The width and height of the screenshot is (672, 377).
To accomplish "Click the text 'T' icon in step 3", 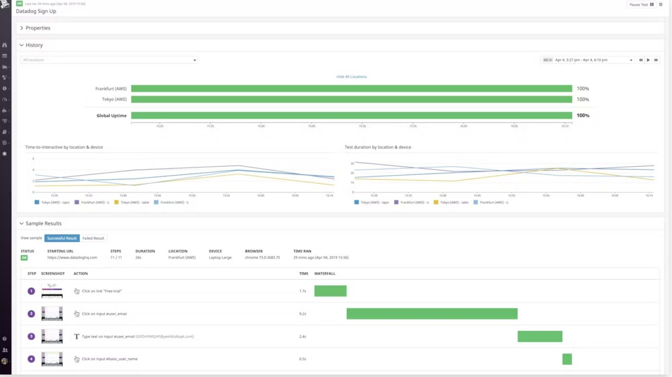I will pos(77,337).
